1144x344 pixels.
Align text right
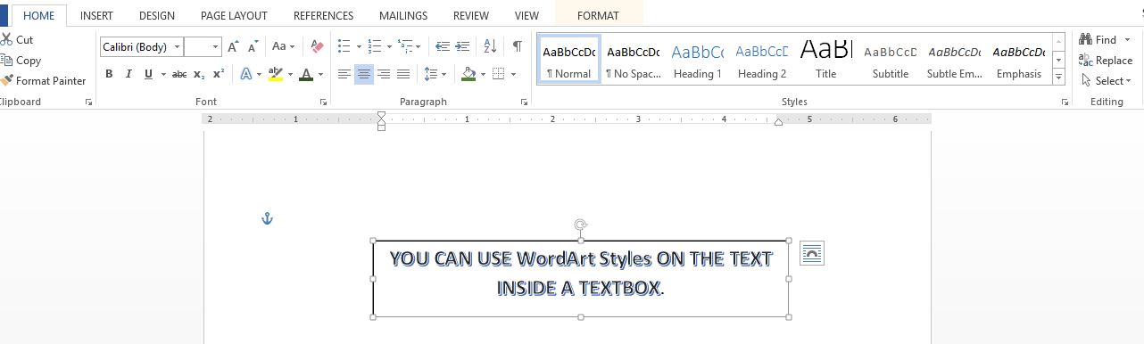click(x=384, y=74)
